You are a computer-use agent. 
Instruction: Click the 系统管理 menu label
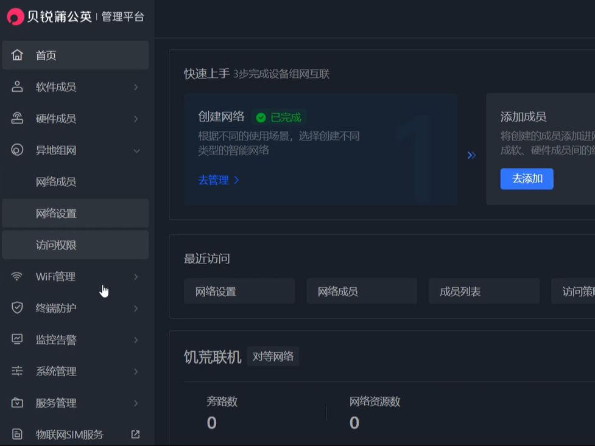click(x=56, y=371)
